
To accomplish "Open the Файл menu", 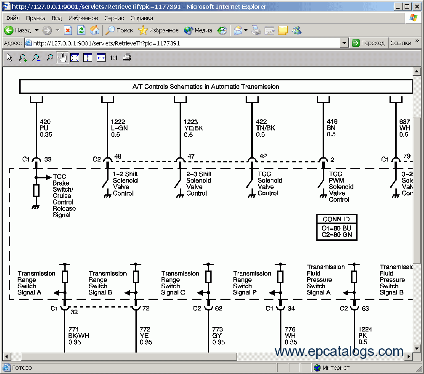I will pyautogui.click(x=13, y=18).
